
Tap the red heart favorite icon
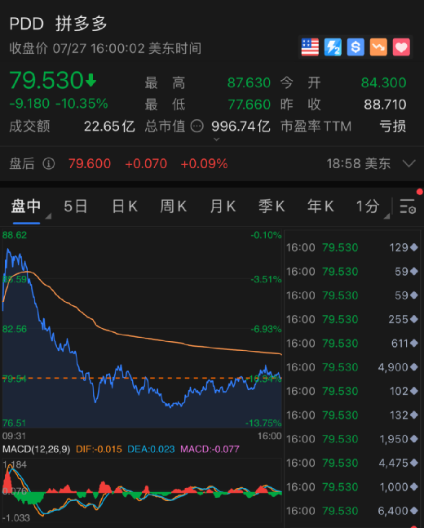pyautogui.click(x=401, y=47)
